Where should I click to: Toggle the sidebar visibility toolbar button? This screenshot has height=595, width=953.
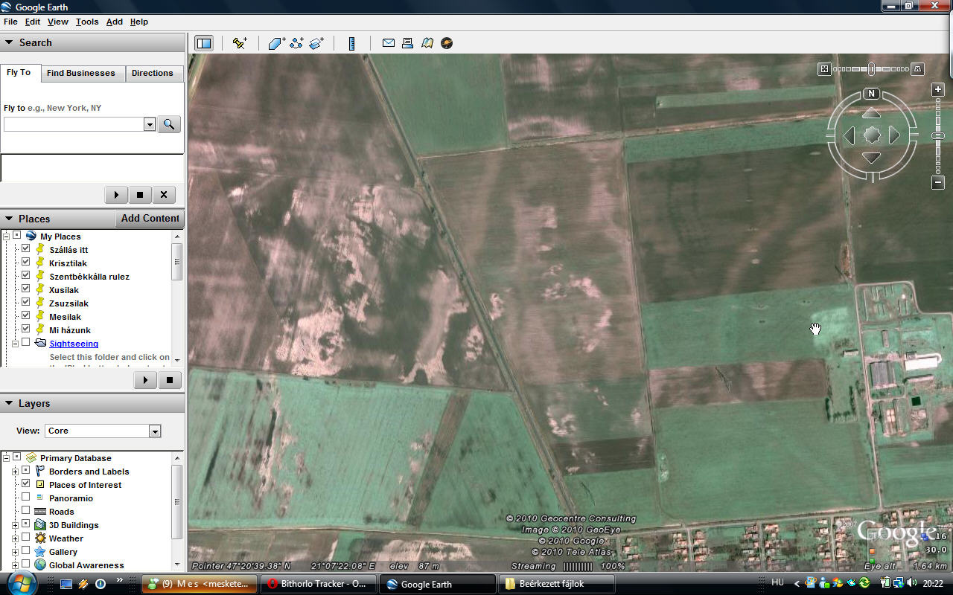coord(203,43)
